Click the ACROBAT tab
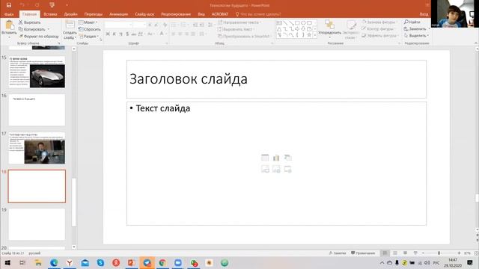The height and width of the screenshot is (269, 479). (220, 14)
